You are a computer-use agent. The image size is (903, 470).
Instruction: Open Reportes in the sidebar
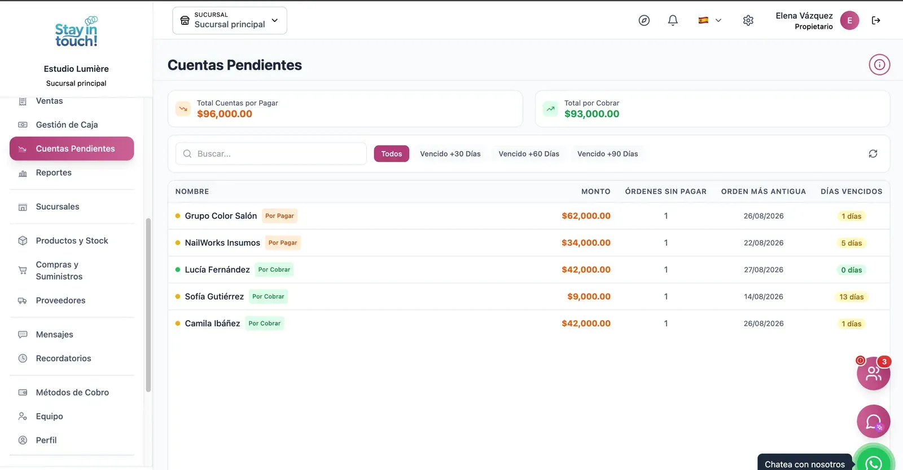(72, 172)
